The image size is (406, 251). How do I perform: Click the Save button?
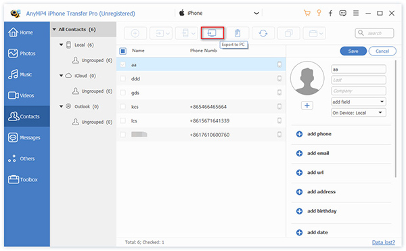pyautogui.click(x=353, y=51)
